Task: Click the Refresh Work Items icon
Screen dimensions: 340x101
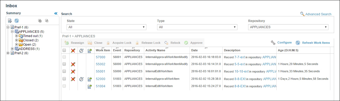Action: click(x=298, y=43)
